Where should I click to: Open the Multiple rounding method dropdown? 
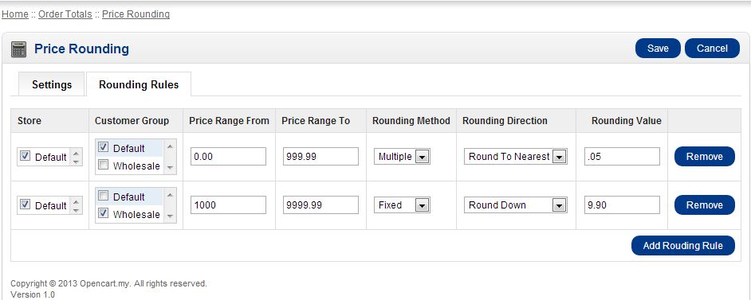402,157
